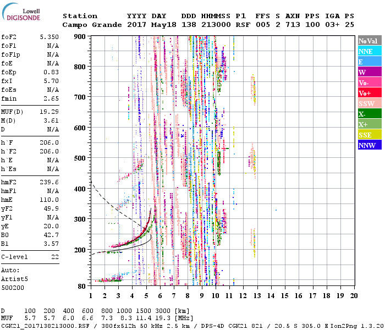Click the 500200 code under Artist5

(13, 288)
